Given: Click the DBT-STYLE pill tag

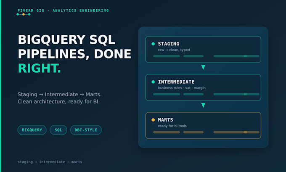Looking at the screenshot, I should [x=86, y=130].
